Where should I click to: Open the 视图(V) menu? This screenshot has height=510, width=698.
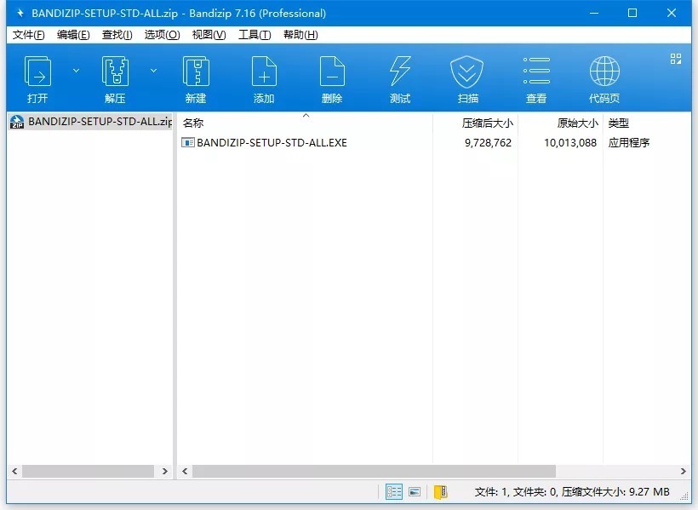tap(209, 35)
